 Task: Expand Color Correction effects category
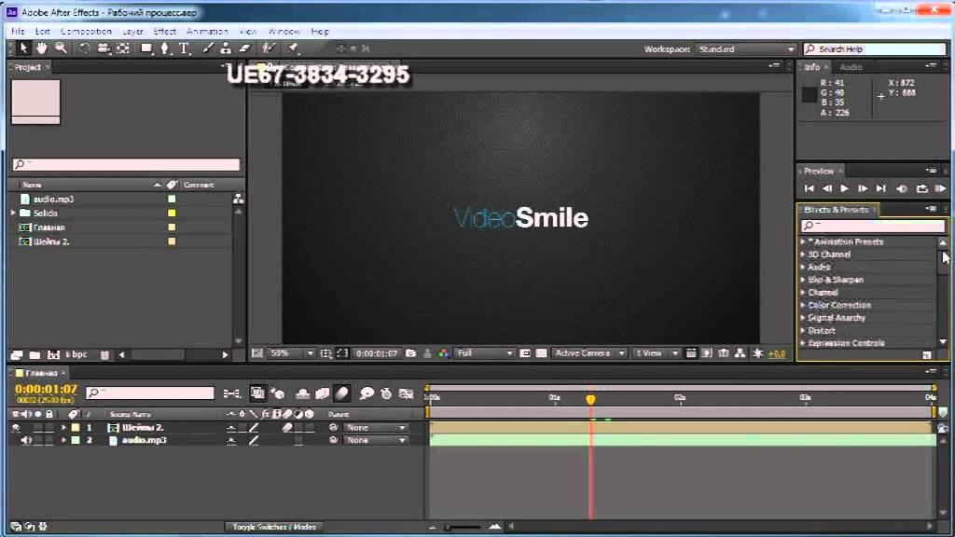(803, 305)
